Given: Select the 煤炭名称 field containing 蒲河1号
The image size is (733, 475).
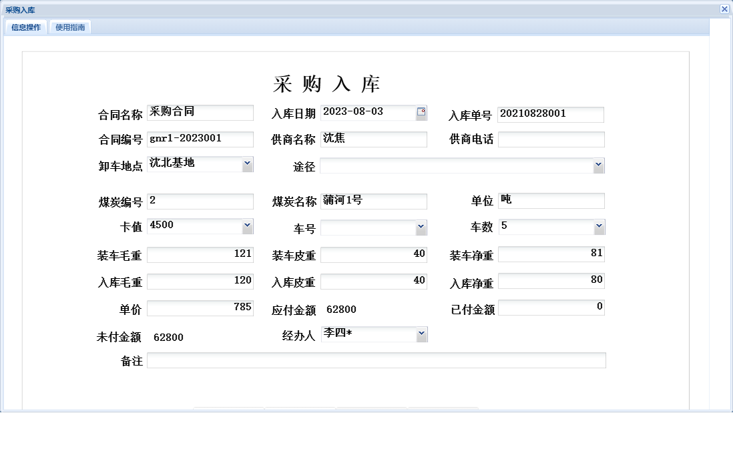Looking at the screenshot, I should (374, 200).
